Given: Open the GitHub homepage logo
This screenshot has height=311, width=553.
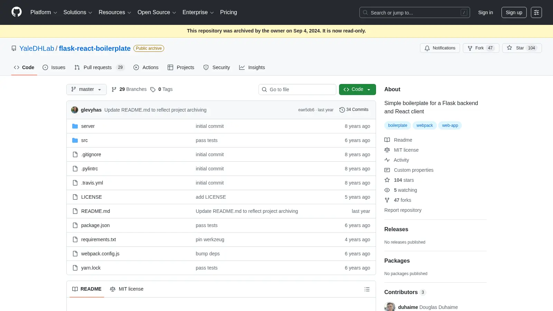Looking at the screenshot, I should point(17,12).
